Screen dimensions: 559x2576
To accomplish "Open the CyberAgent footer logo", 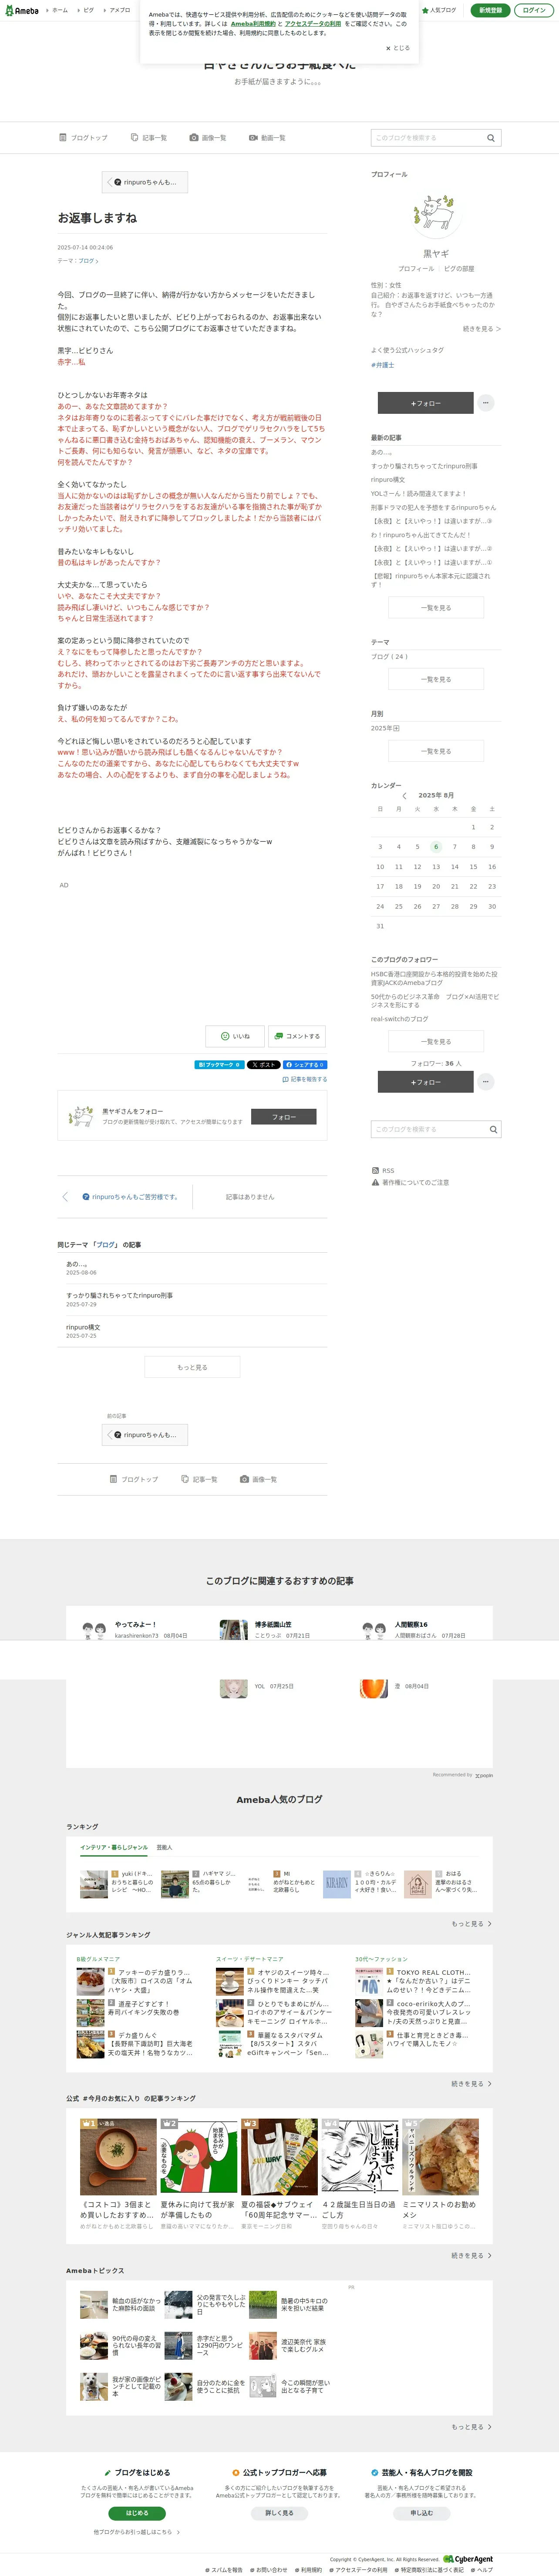I will coord(468,2560).
